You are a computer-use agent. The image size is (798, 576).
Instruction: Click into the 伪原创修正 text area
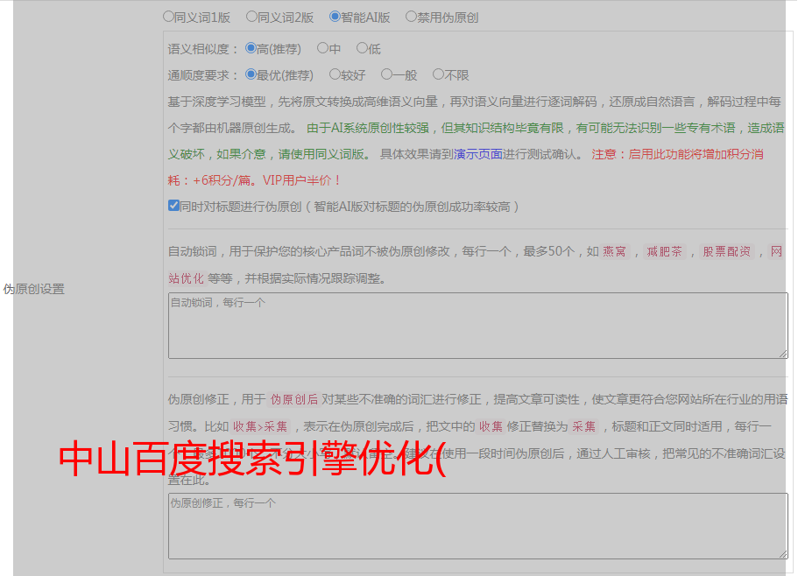[x=478, y=526]
